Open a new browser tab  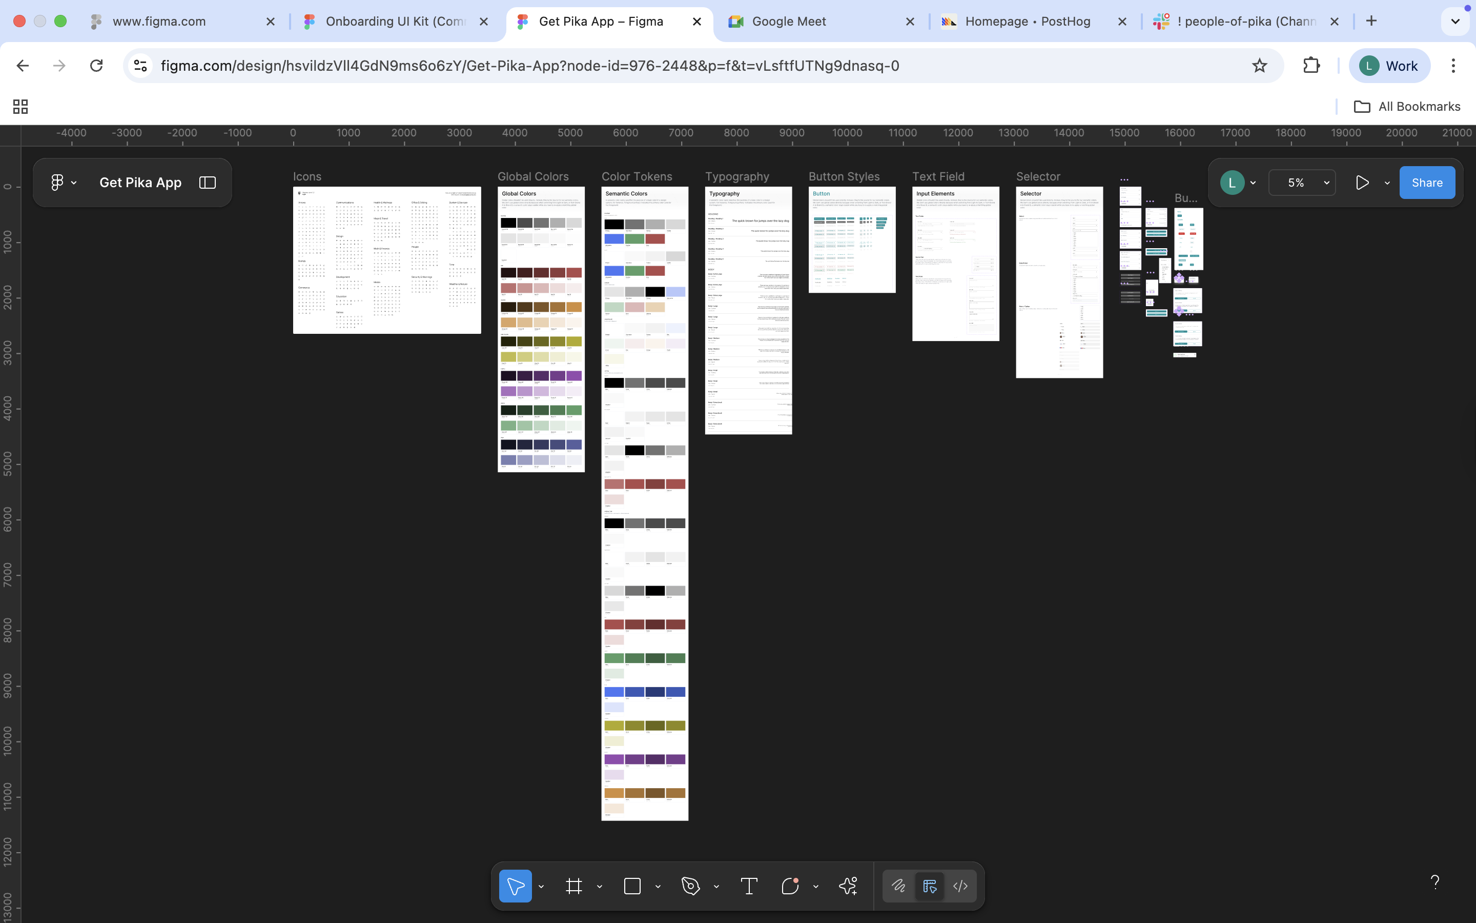click(x=1371, y=21)
